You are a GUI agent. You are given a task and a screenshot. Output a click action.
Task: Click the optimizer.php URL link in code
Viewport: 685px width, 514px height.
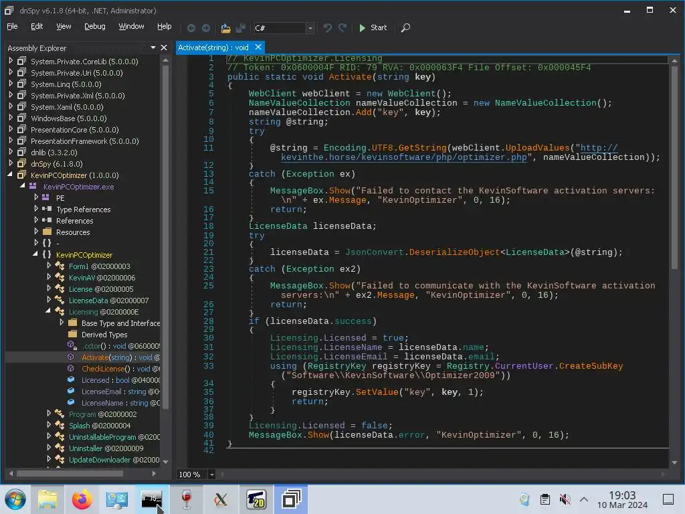403,157
